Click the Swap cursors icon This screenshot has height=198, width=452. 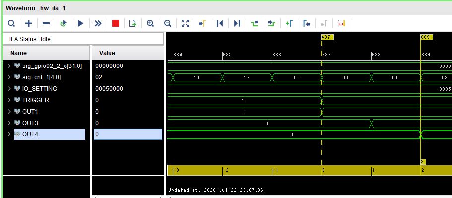click(341, 23)
